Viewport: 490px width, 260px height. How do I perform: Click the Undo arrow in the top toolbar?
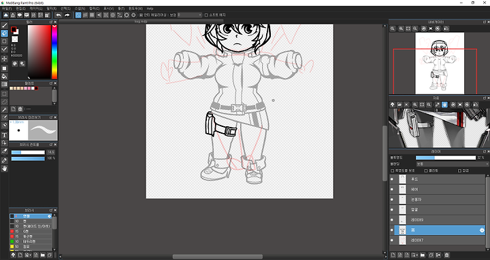coord(59,15)
